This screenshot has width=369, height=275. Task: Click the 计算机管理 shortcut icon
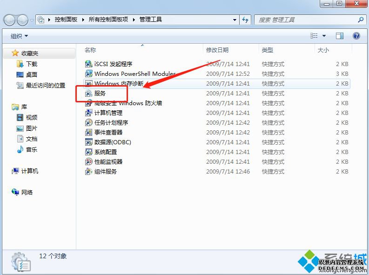(x=88, y=113)
